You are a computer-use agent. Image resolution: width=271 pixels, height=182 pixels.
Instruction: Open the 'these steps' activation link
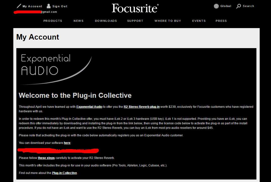click(46, 158)
